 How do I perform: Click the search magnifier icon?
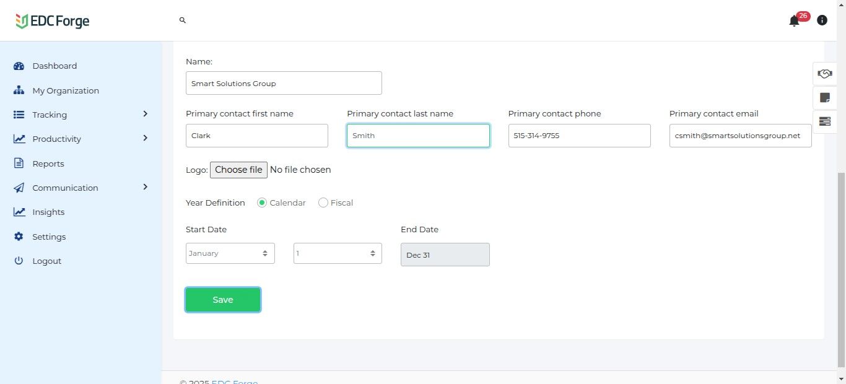[x=183, y=20]
